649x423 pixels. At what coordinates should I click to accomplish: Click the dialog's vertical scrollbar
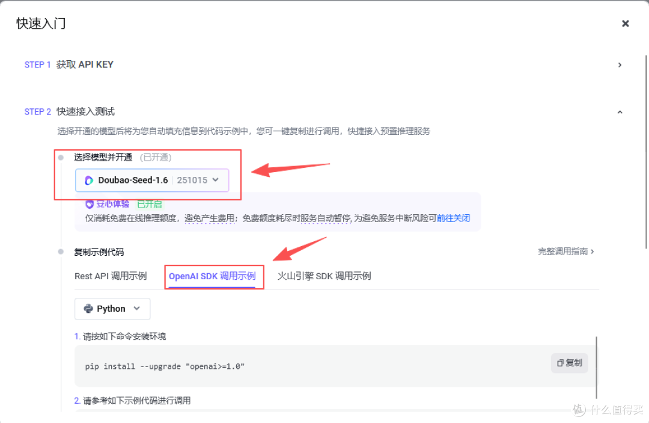[646, 152]
